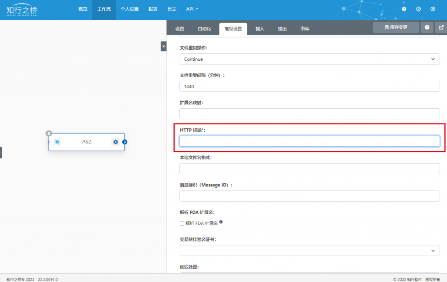The height and width of the screenshot is (282, 447).
Task: Open the settings gear in top header
Action: click(404, 9)
